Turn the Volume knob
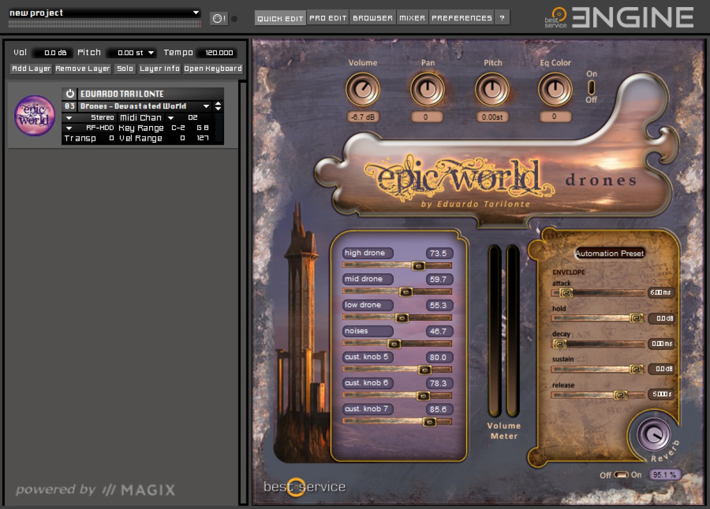 [x=363, y=90]
